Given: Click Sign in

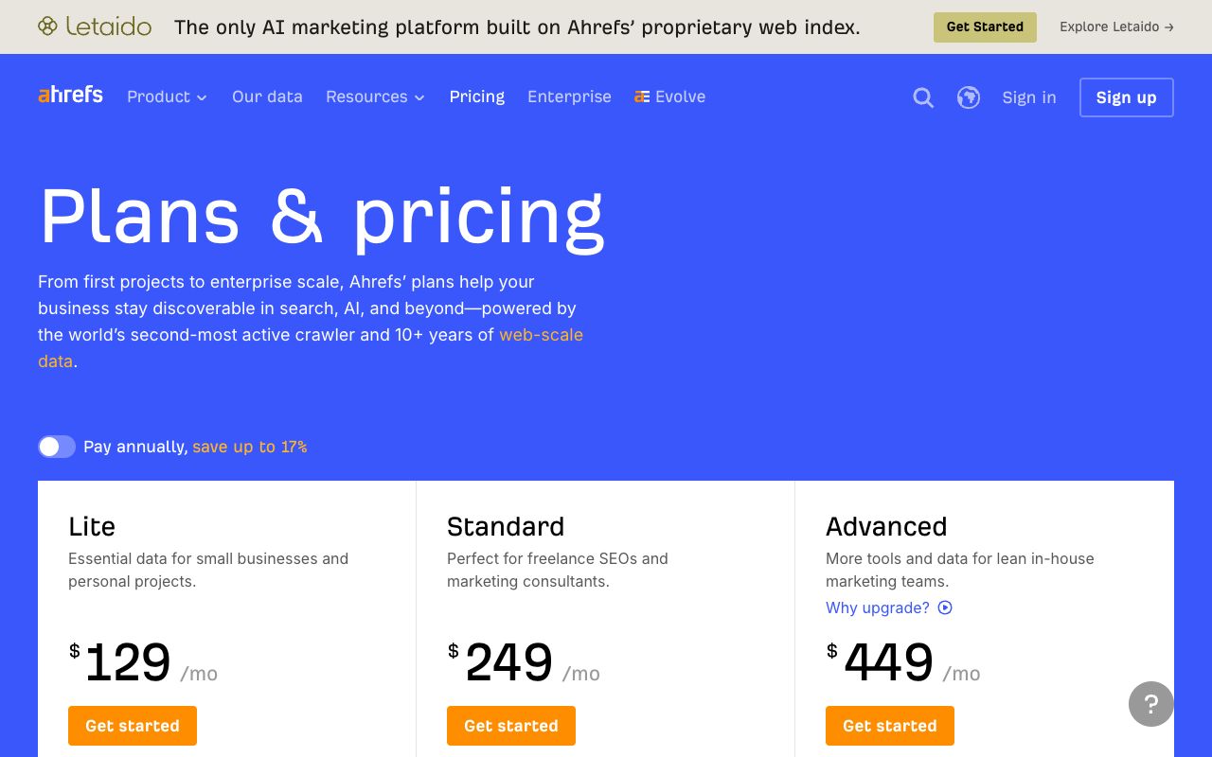Looking at the screenshot, I should coord(1029,97).
